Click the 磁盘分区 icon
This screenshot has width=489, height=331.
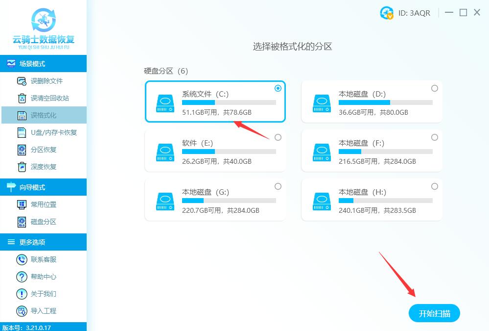[x=22, y=222]
